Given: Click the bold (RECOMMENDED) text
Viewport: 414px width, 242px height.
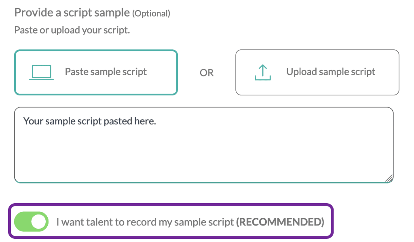Looking at the screenshot, I should [280, 222].
